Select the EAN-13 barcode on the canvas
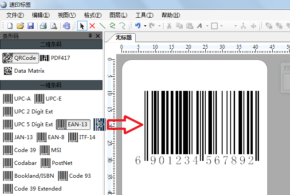290x195 pixels. (197, 128)
